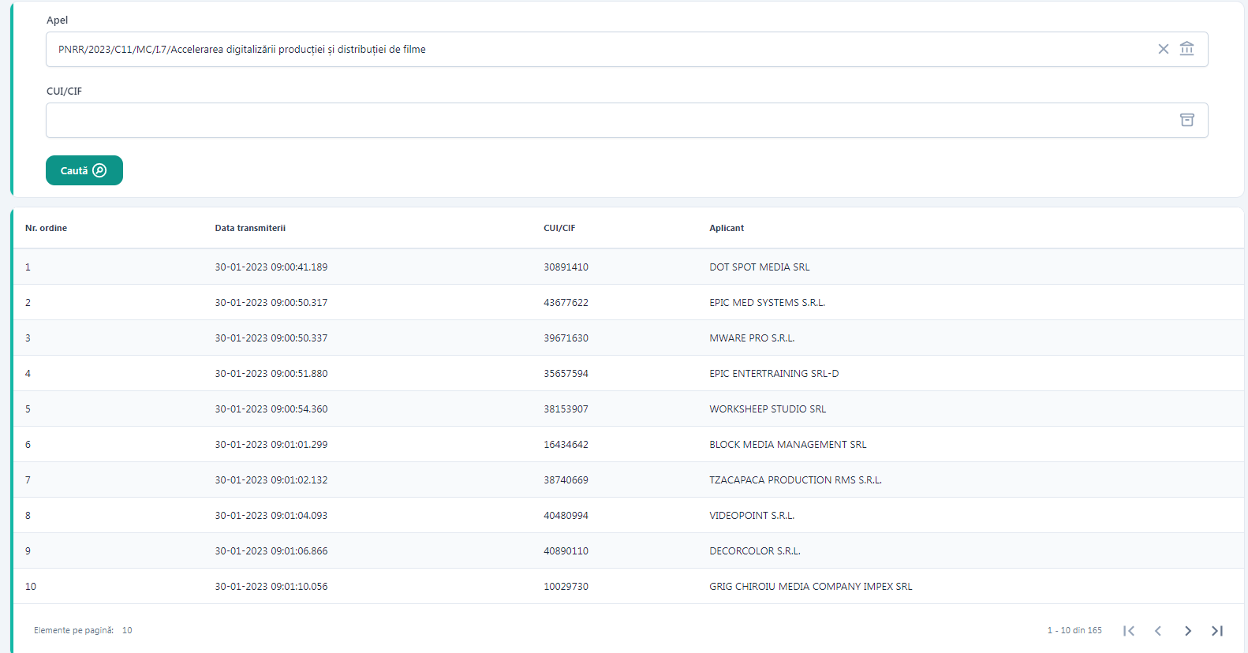Screen dimensions: 1248x653
Task: Open the institution icon in Apel field
Action: (x=1186, y=49)
